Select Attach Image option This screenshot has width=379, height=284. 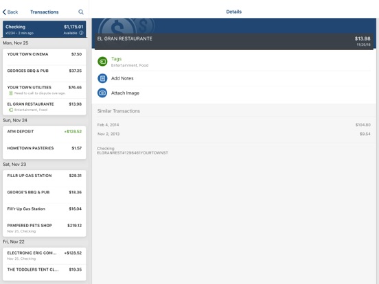click(125, 93)
